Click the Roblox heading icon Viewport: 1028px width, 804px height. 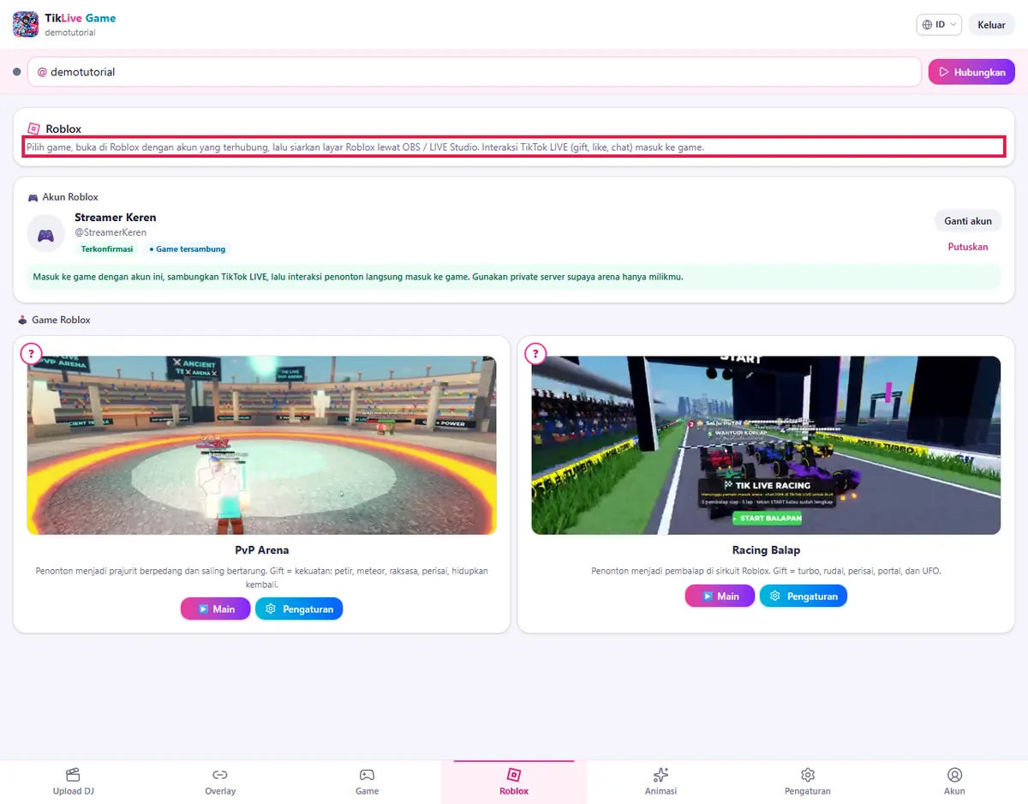pos(33,129)
